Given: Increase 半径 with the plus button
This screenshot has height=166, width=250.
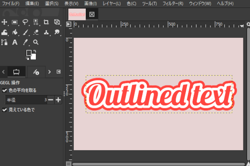Looking at the screenshot, I should 58,100.
